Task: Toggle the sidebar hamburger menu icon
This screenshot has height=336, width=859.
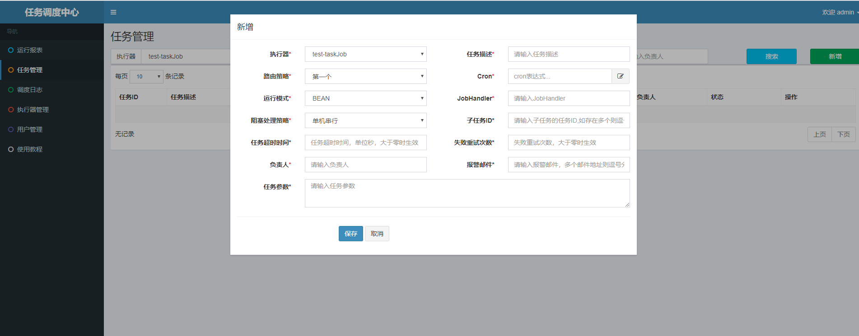Action: (x=113, y=12)
